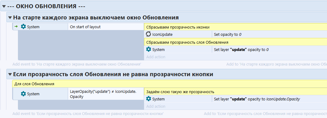Screen dimensions: 327x118
Task: Collapse the '--- ОКНО ОБНОВЛЕНИЯ ---' group
Action: (4, 6)
